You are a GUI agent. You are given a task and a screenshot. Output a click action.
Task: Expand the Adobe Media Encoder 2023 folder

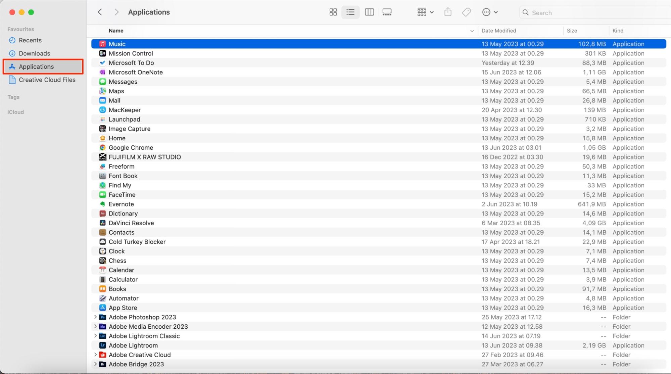pyautogui.click(x=95, y=326)
